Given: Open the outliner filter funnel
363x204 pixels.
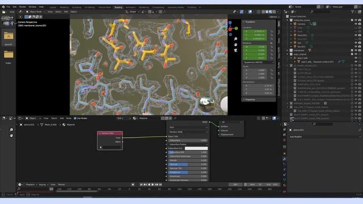Looking at the screenshot, I should coord(353,11).
